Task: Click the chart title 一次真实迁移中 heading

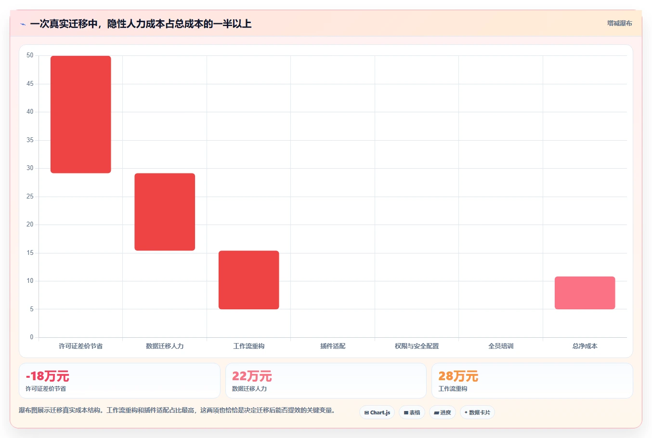Action: coord(141,24)
